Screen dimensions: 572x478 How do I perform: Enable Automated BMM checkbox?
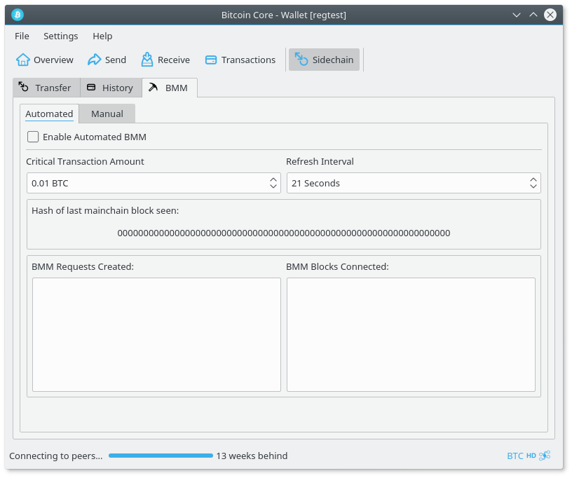(33, 137)
